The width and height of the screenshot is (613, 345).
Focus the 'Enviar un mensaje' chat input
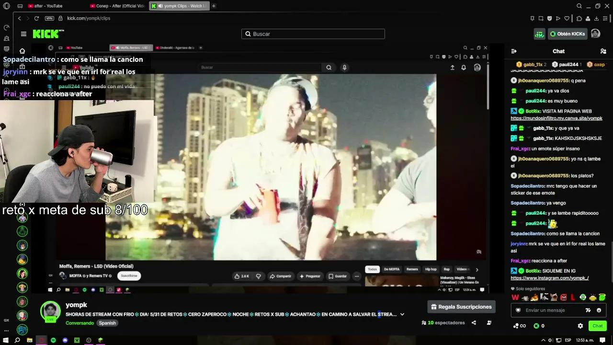pyautogui.click(x=552, y=310)
